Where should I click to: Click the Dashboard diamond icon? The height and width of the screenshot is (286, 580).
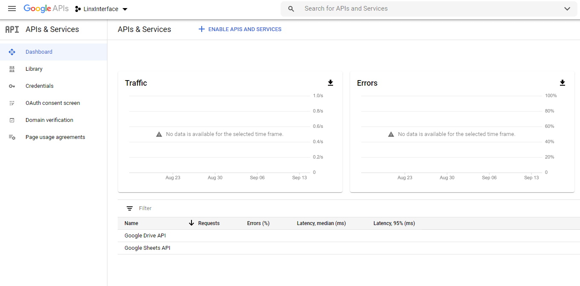[12, 52]
